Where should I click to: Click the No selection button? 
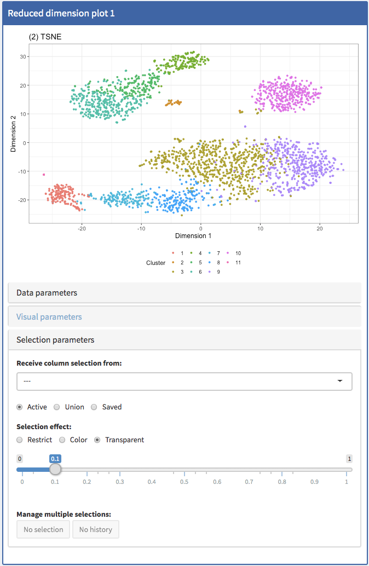tap(43, 529)
